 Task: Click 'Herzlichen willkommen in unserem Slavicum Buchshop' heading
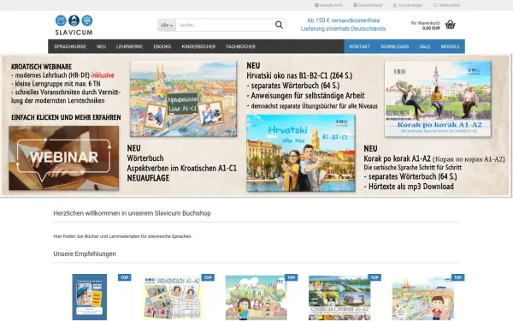click(x=132, y=213)
